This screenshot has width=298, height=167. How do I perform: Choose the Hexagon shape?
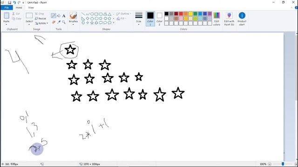click(x=96, y=19)
